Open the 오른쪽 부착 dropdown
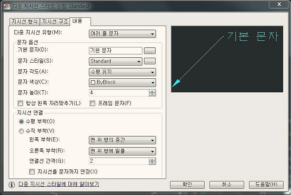Screen dimensions: 291x195 click(x=122, y=151)
